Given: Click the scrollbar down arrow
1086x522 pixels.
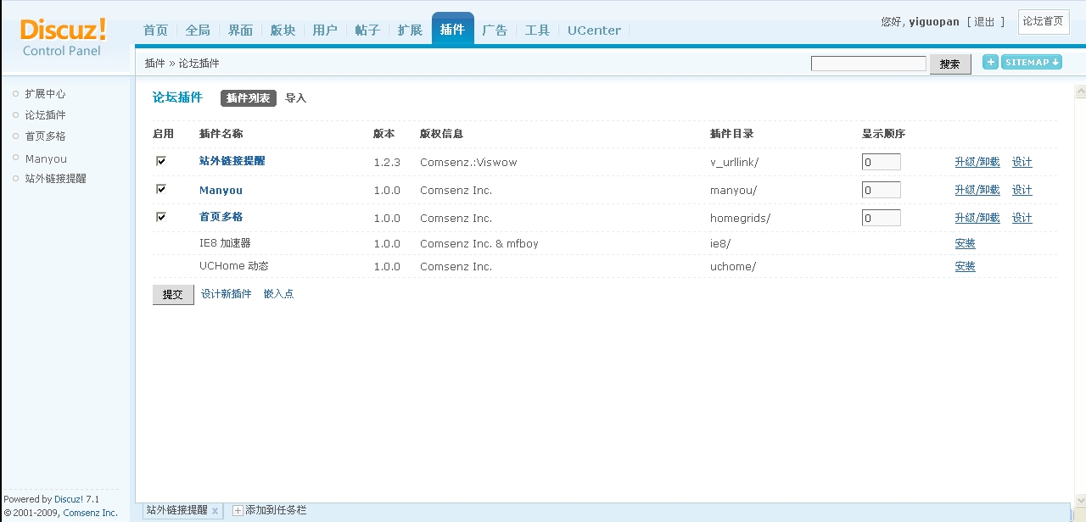Looking at the screenshot, I should (x=1080, y=499).
